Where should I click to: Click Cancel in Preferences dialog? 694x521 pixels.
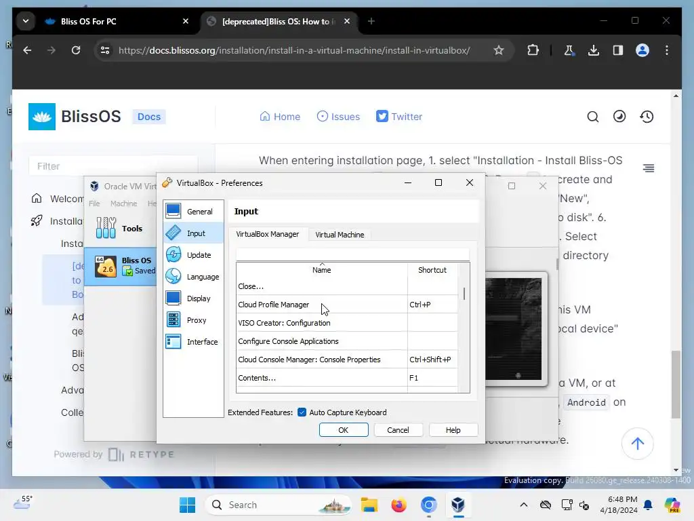398,429
